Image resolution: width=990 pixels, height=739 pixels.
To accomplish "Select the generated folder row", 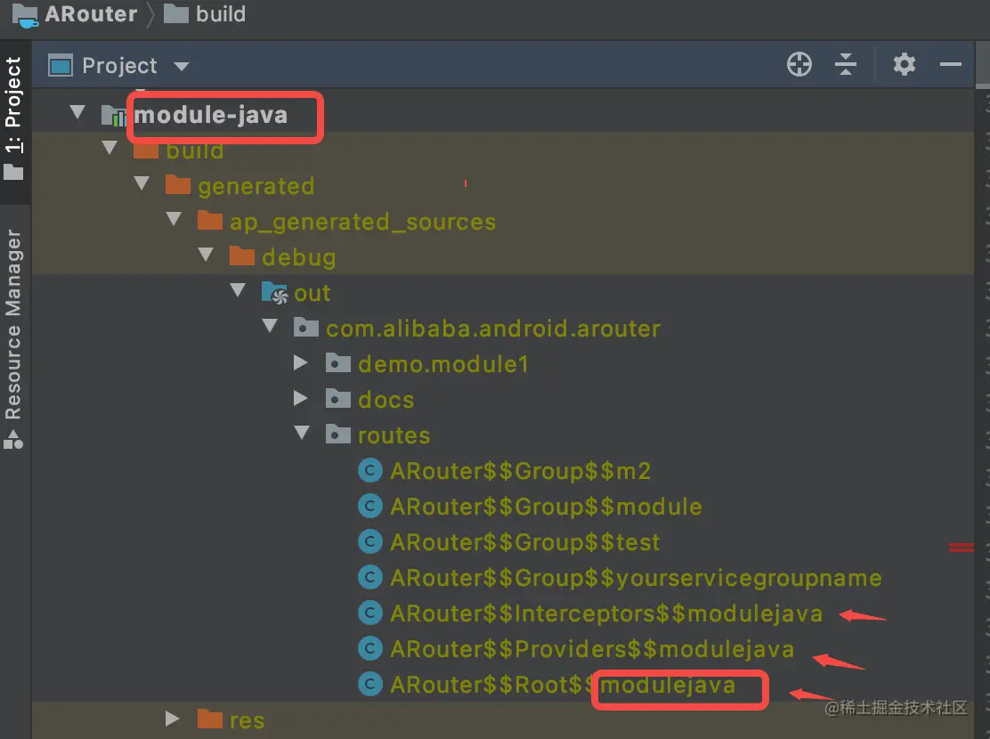I will coord(503,186).
